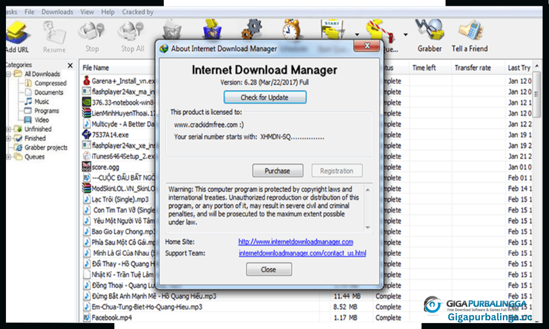Sort by the Last Try column header
The height and width of the screenshot is (329, 549).
point(519,68)
